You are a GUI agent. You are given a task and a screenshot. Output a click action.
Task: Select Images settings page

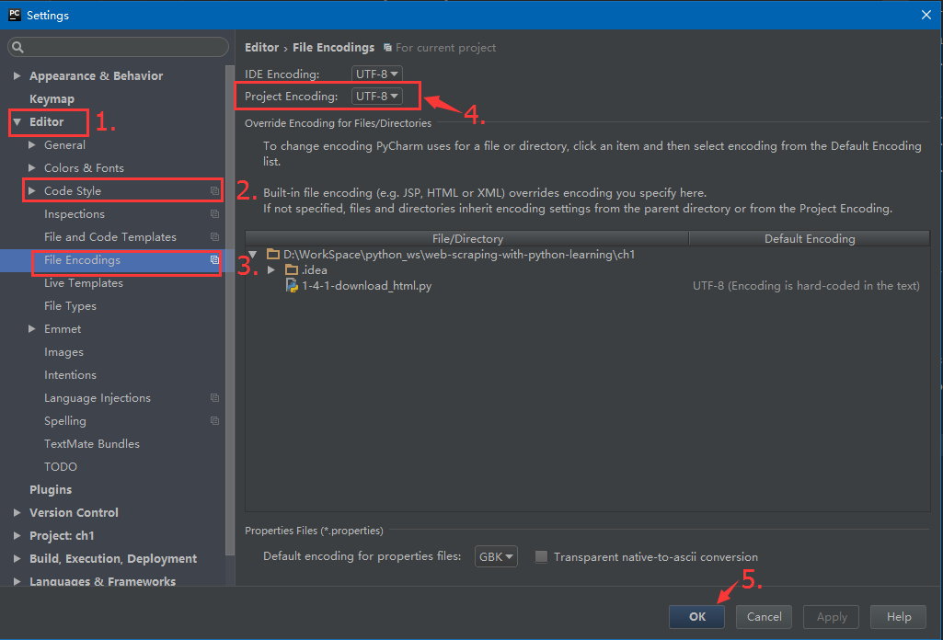63,352
